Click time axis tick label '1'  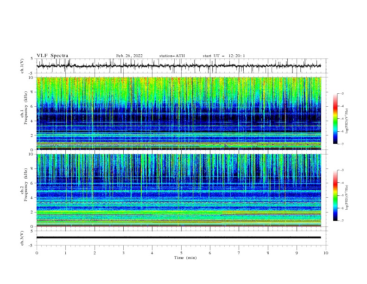click(x=65, y=253)
